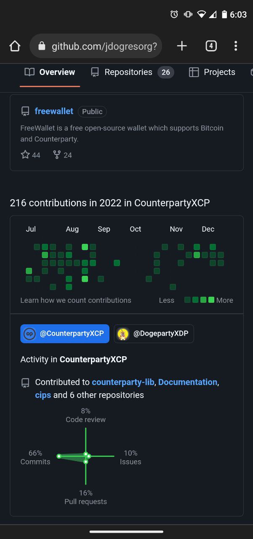The height and width of the screenshot is (539, 253).
Task: Switch to the Projects tab
Action: 212,72
